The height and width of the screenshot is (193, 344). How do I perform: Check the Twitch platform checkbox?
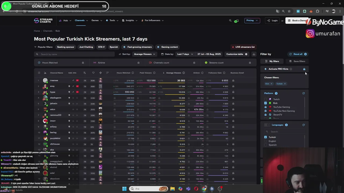click(266, 99)
